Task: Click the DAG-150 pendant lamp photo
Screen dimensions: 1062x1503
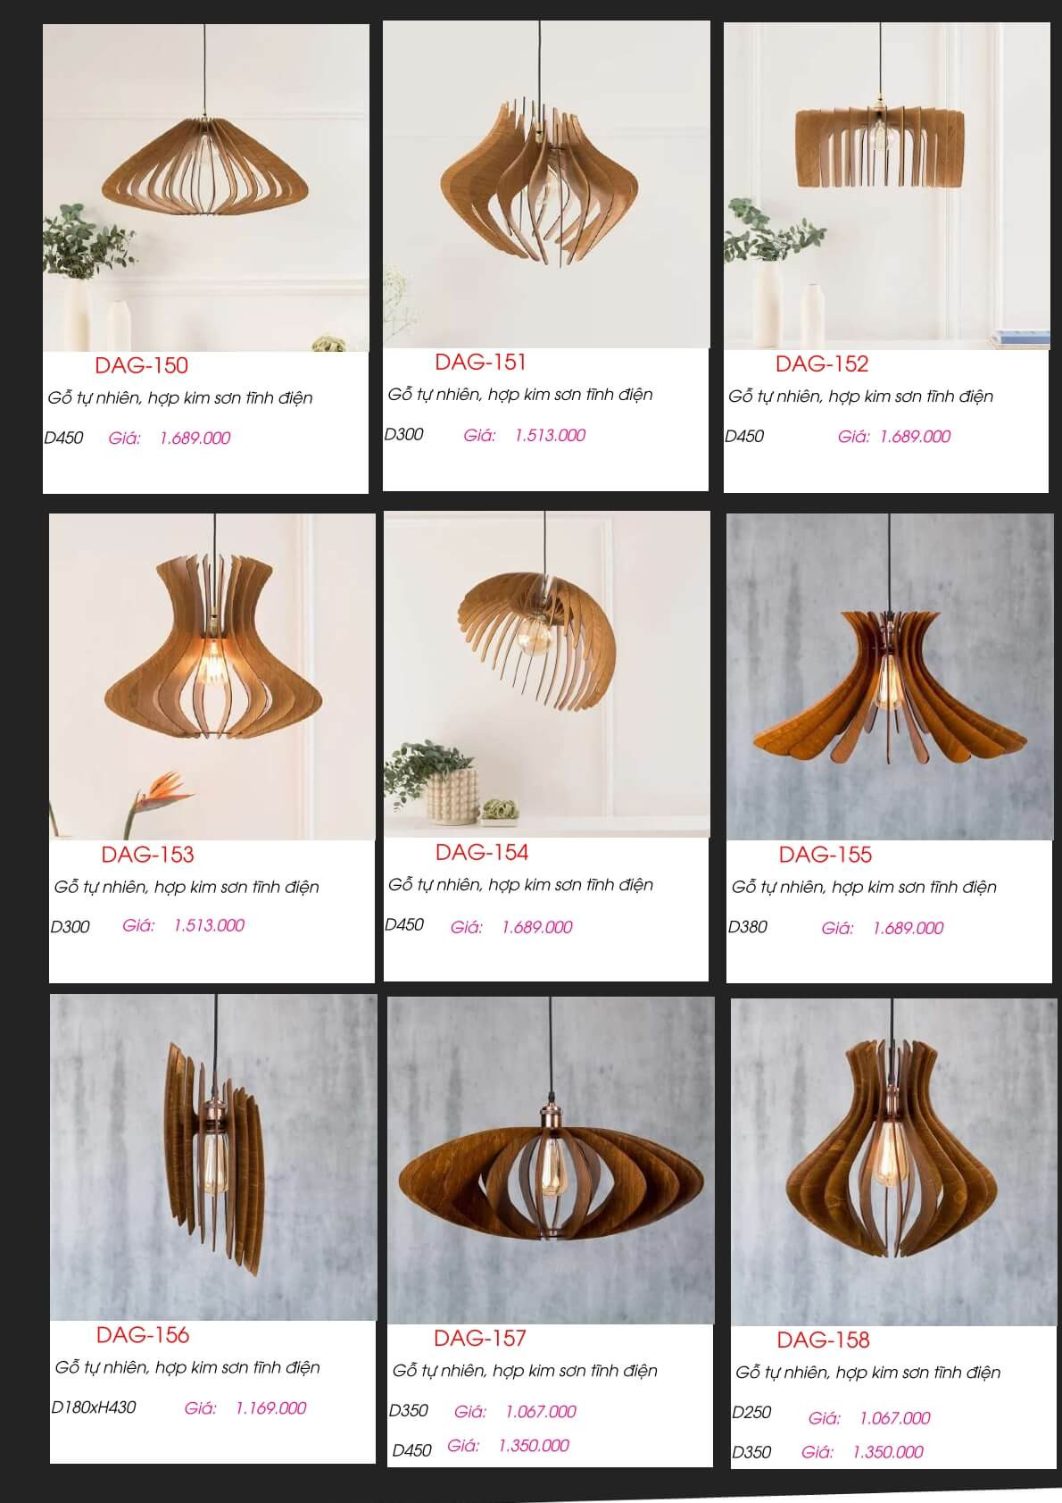Action: pos(206,188)
